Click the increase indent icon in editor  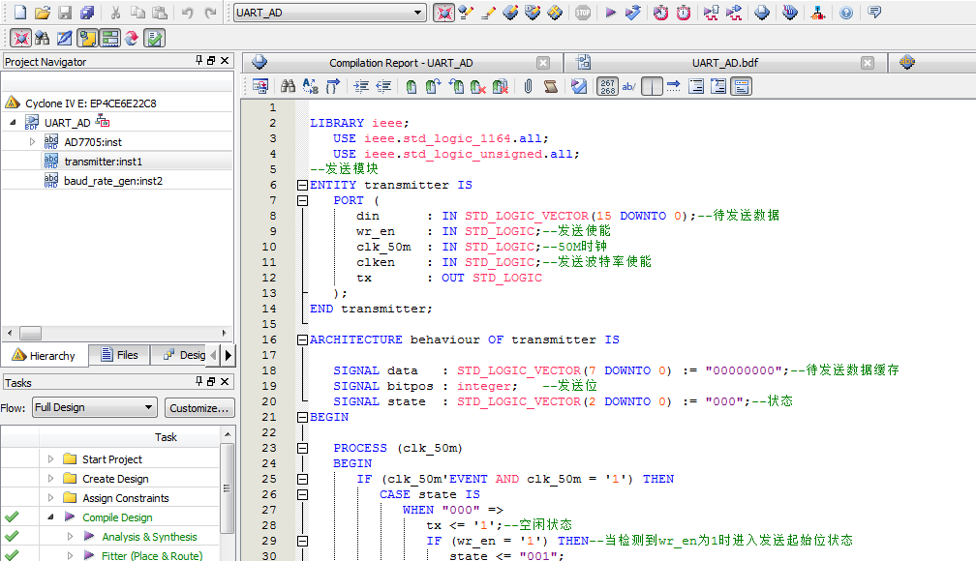361,86
